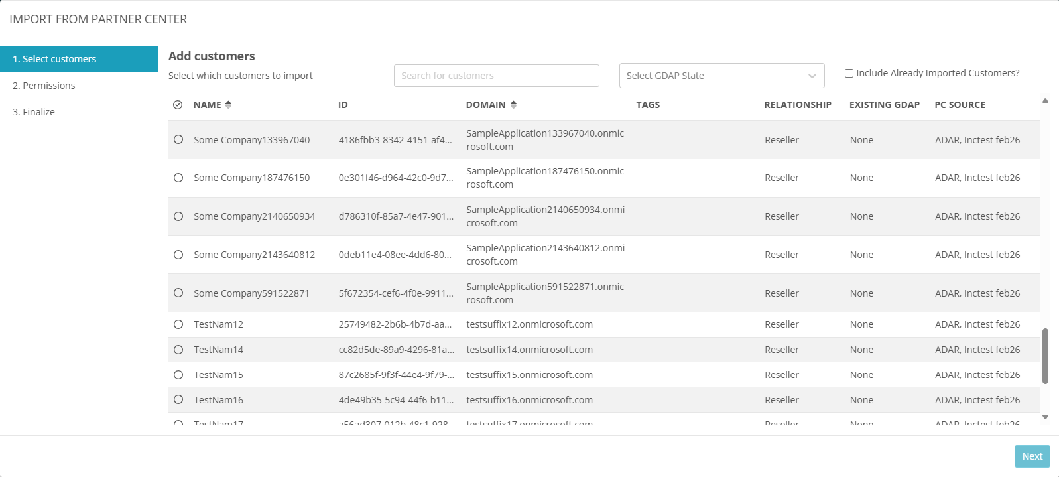Select the TestNam16 customer radio
This screenshot has height=477, width=1059.
click(x=178, y=399)
